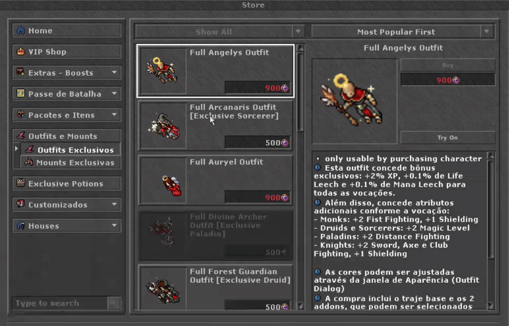Focus the Type to search field
This screenshot has width=509, height=326.
(60, 303)
